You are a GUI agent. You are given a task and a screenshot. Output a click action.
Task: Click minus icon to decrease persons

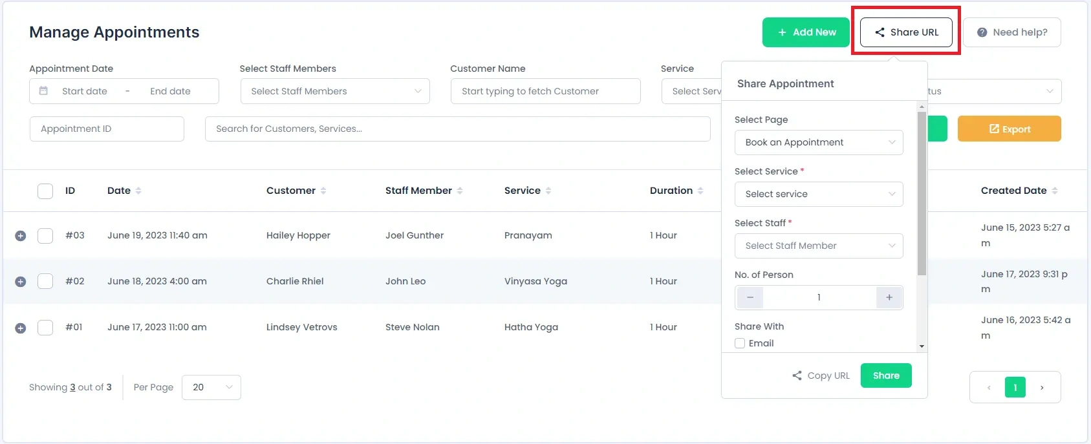tap(750, 297)
